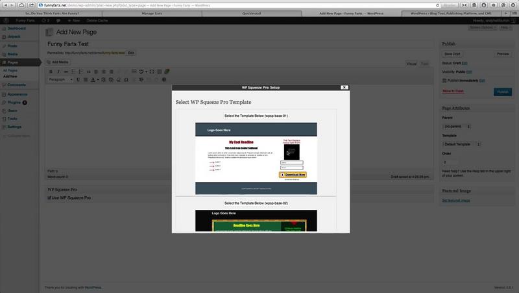Viewport: 519px width, 293px height.
Task: Open Media in the admin sidebar
Action: 12,54
